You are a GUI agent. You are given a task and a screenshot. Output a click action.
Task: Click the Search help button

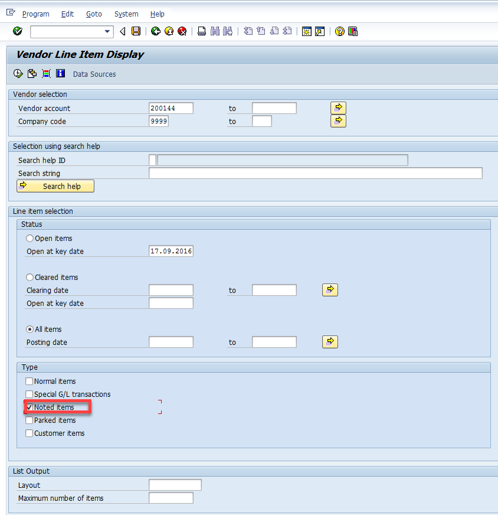point(55,186)
